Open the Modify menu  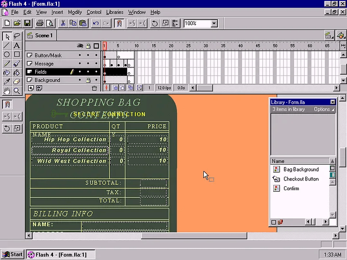75,12
